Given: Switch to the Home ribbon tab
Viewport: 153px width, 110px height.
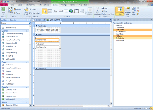Looking at the screenshot, I should [x=12, y=5].
